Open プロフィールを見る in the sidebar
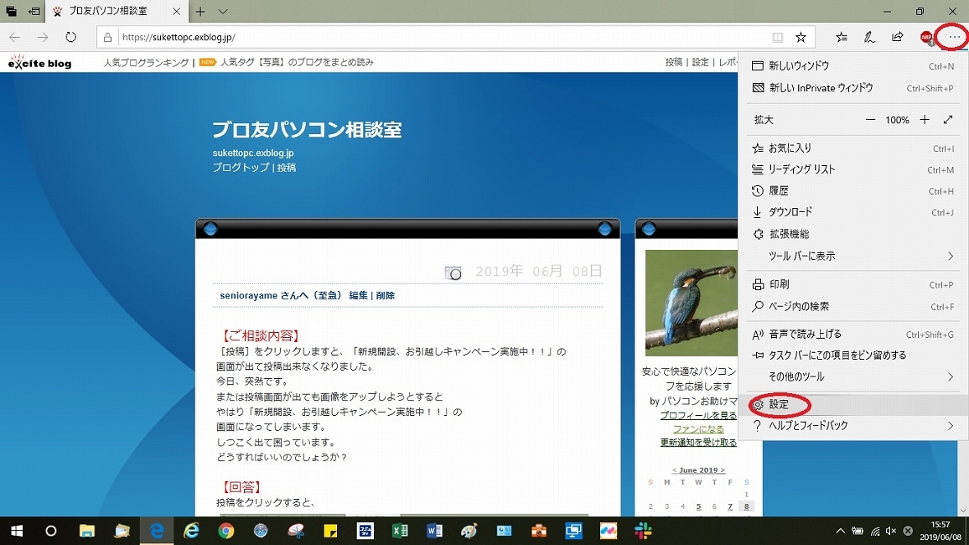The height and width of the screenshot is (545, 969). (698, 415)
